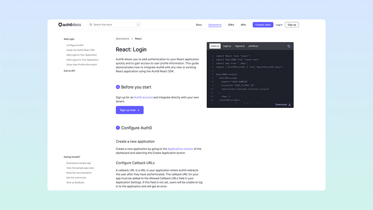373x210 pixels.
Task: Go to Configure Auth0 sidebar item
Action: pos(75,45)
